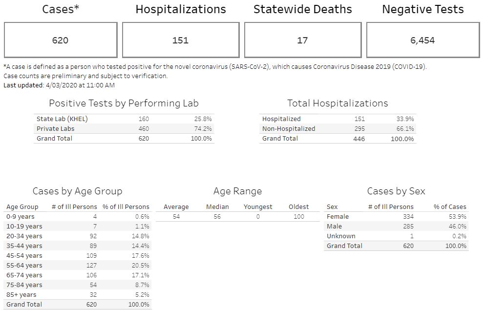Click the '# of Ill Persons' header in Cases by Age Group
This screenshot has height=310, width=485.
[73, 207]
